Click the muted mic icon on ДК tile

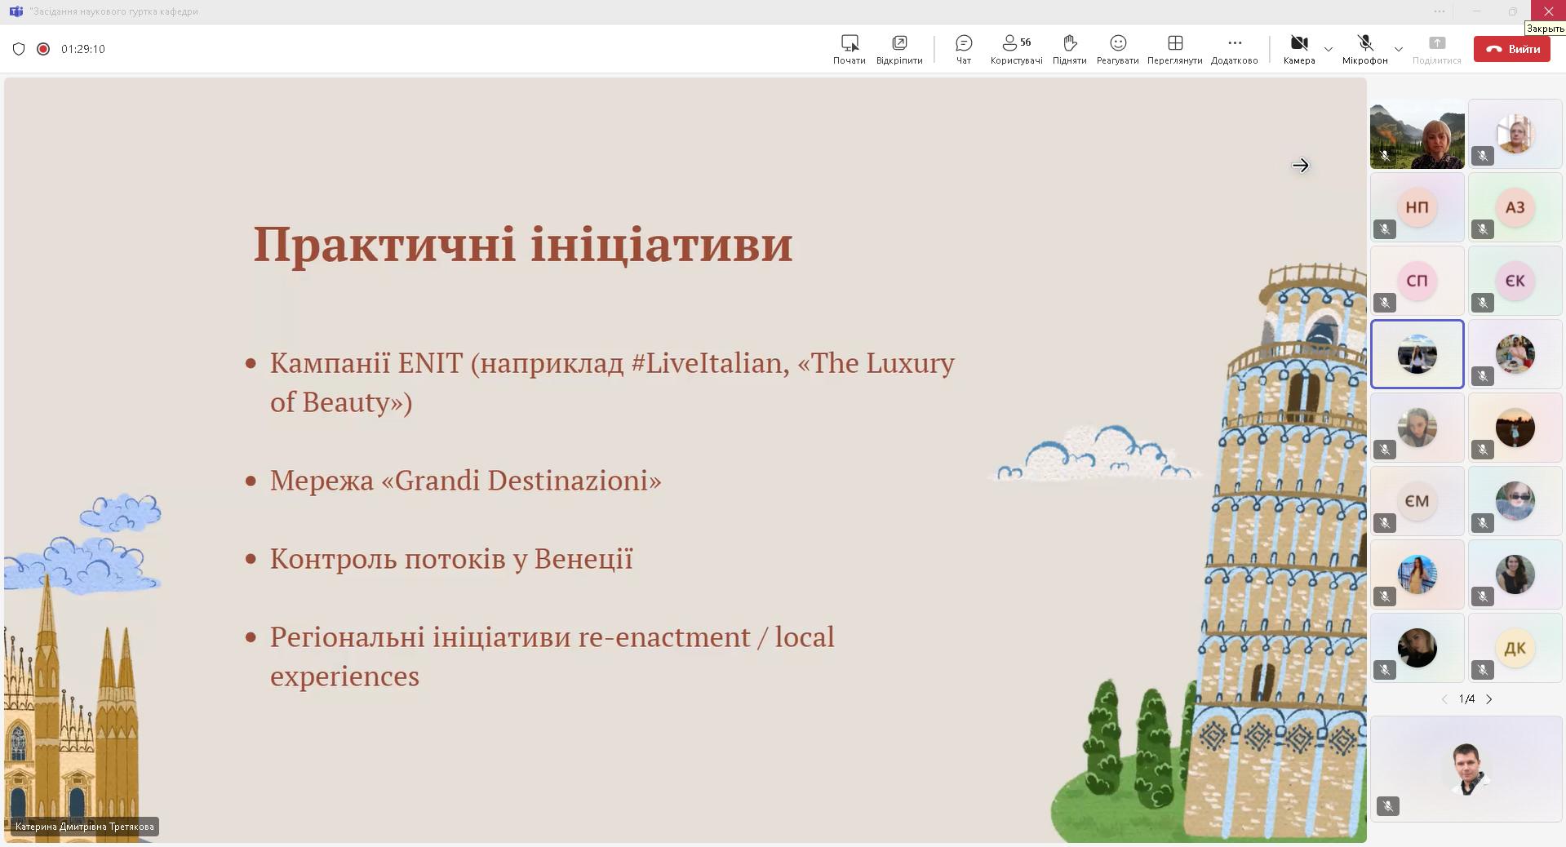point(1483,670)
